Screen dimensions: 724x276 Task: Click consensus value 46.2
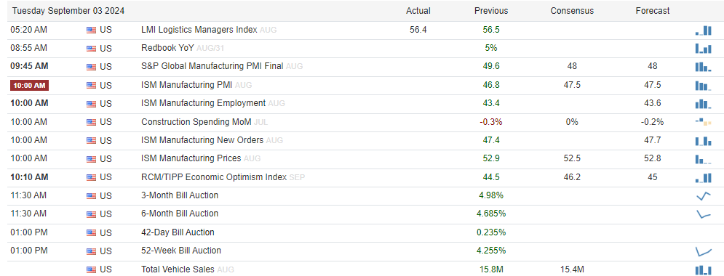pyautogui.click(x=572, y=177)
